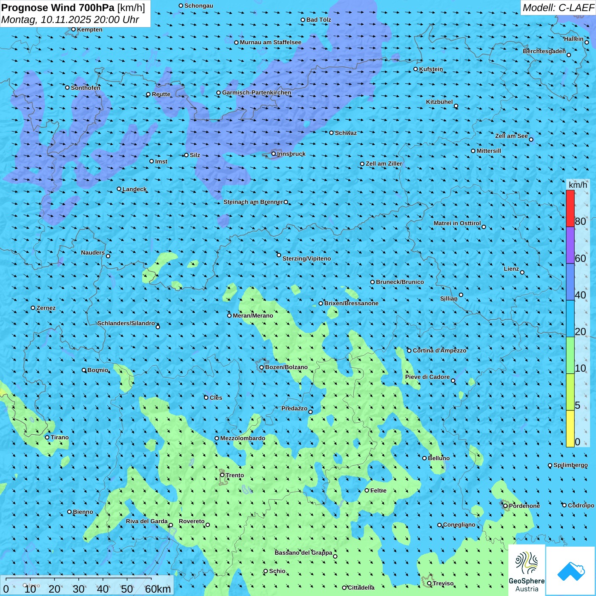Viewport: 596px width, 596px height.
Task: Click the 'Bruneck/Brunico' label
Action: point(400,282)
